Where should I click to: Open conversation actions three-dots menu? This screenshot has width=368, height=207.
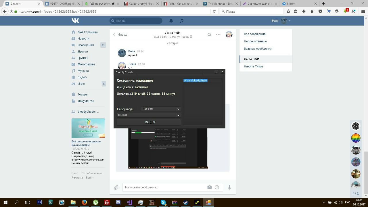pos(218,34)
